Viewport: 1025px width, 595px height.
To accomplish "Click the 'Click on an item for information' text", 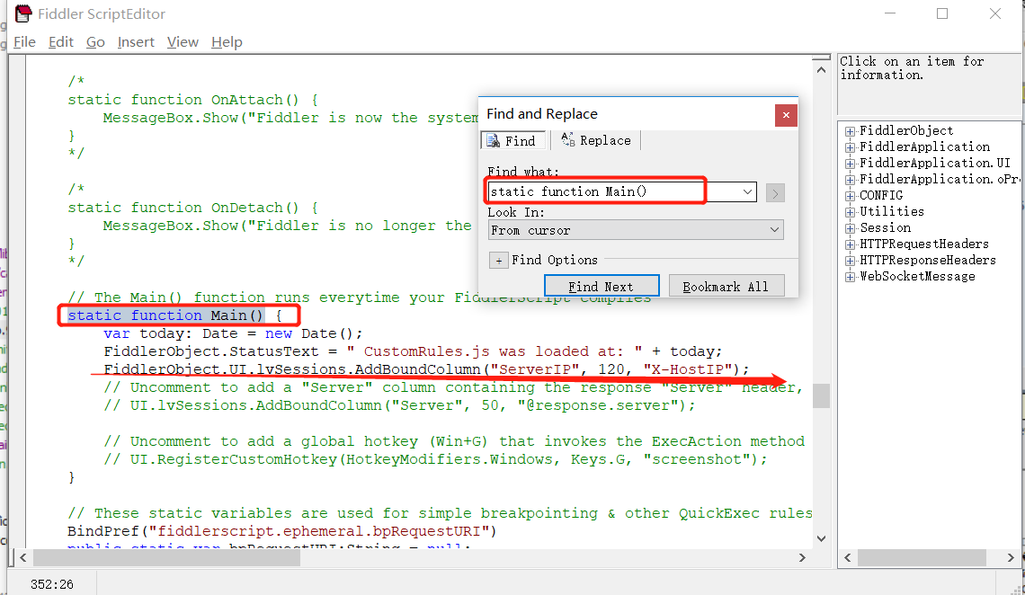I will [911, 68].
